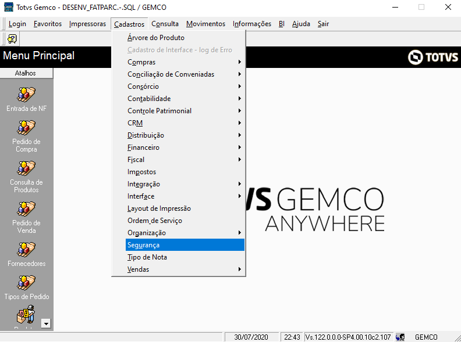Click Sair in the menu bar

[x=323, y=24]
